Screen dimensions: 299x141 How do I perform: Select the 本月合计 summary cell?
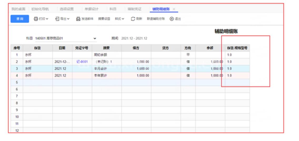coord(107,69)
